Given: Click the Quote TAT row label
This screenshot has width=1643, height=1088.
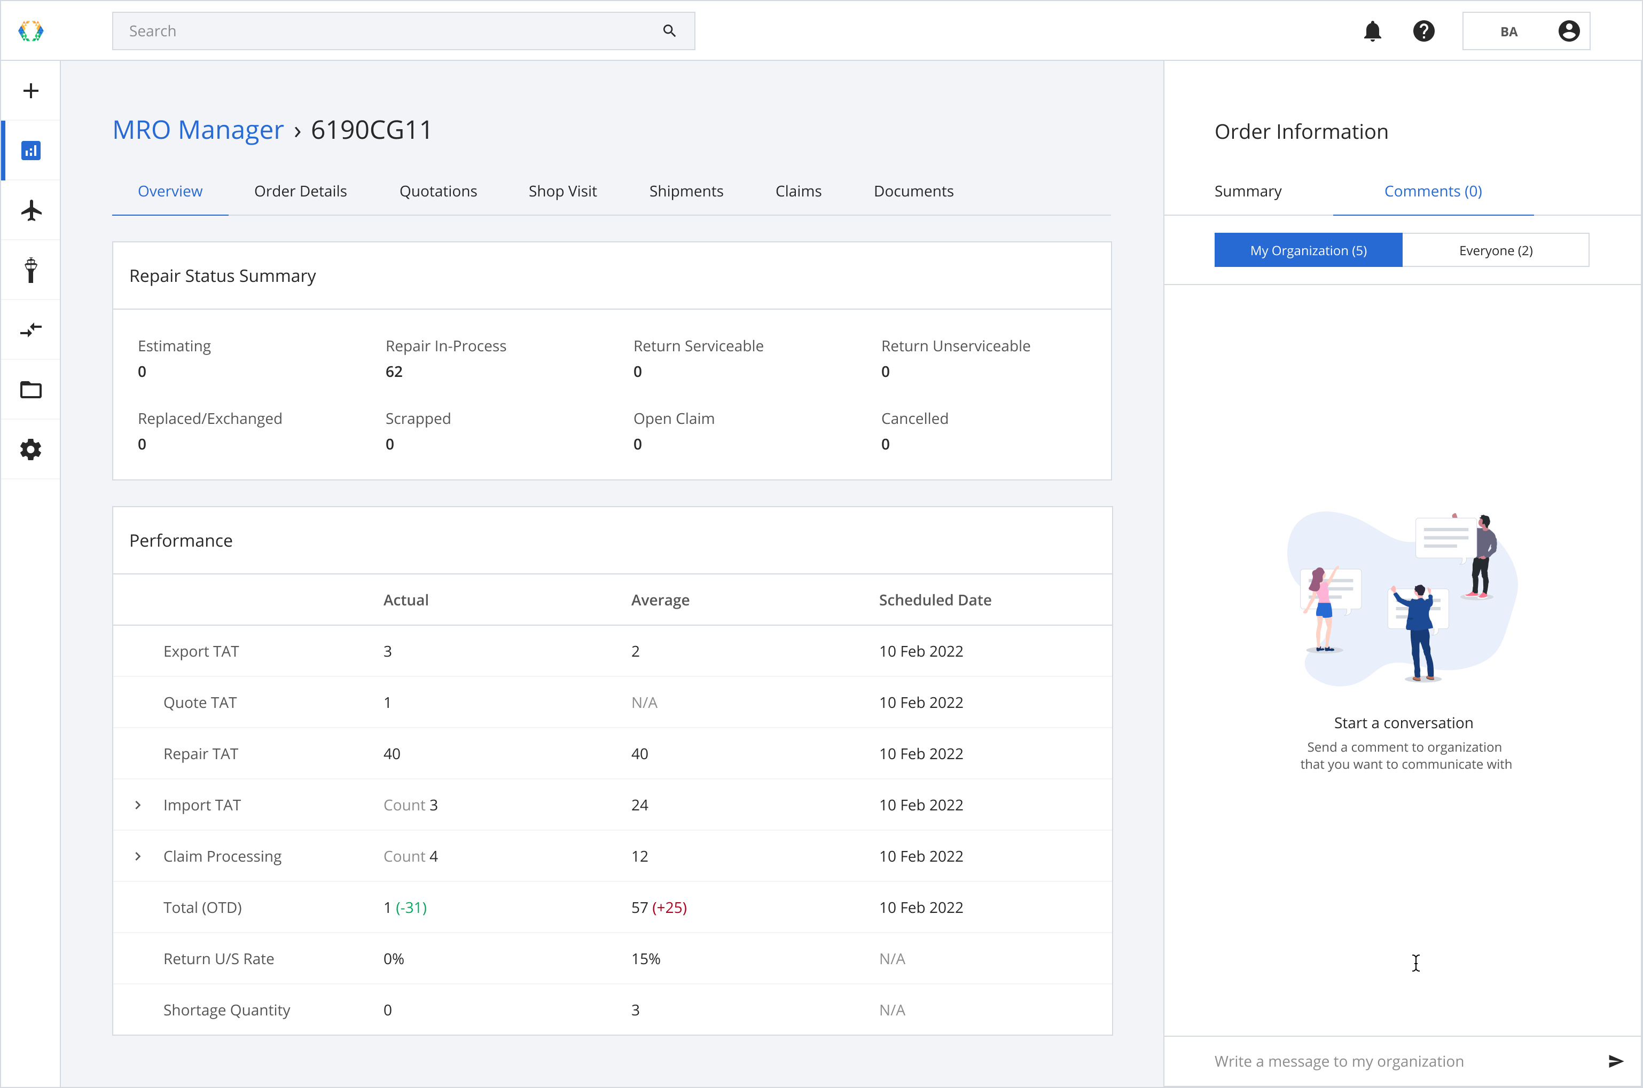Looking at the screenshot, I should click(x=200, y=703).
